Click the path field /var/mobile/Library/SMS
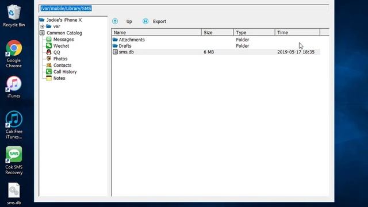 tap(183, 9)
